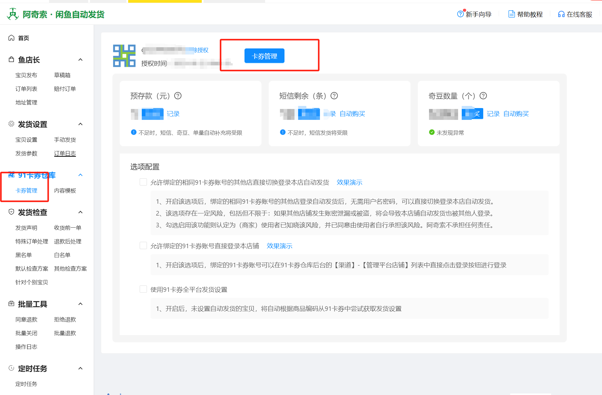Collapse the 定时任务 menu section
The image size is (602, 395).
[80, 368]
